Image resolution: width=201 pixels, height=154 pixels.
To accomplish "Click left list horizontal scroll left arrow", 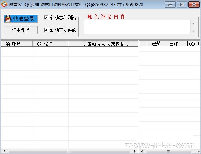I will pos(4,151).
